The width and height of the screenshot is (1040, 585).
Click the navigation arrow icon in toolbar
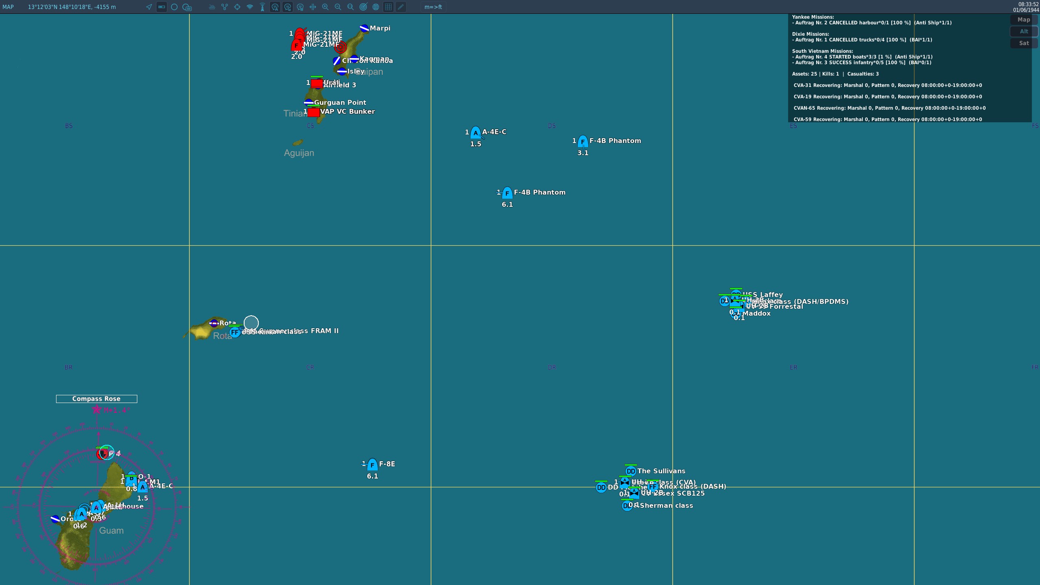click(x=149, y=7)
